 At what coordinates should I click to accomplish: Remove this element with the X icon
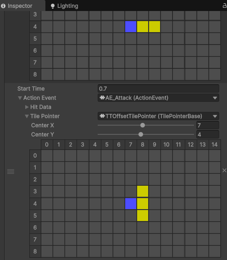point(224,170)
